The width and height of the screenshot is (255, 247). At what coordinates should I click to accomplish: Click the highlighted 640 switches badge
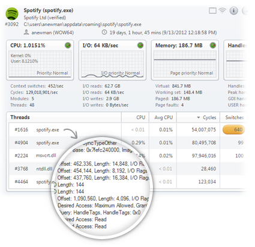[234, 130]
